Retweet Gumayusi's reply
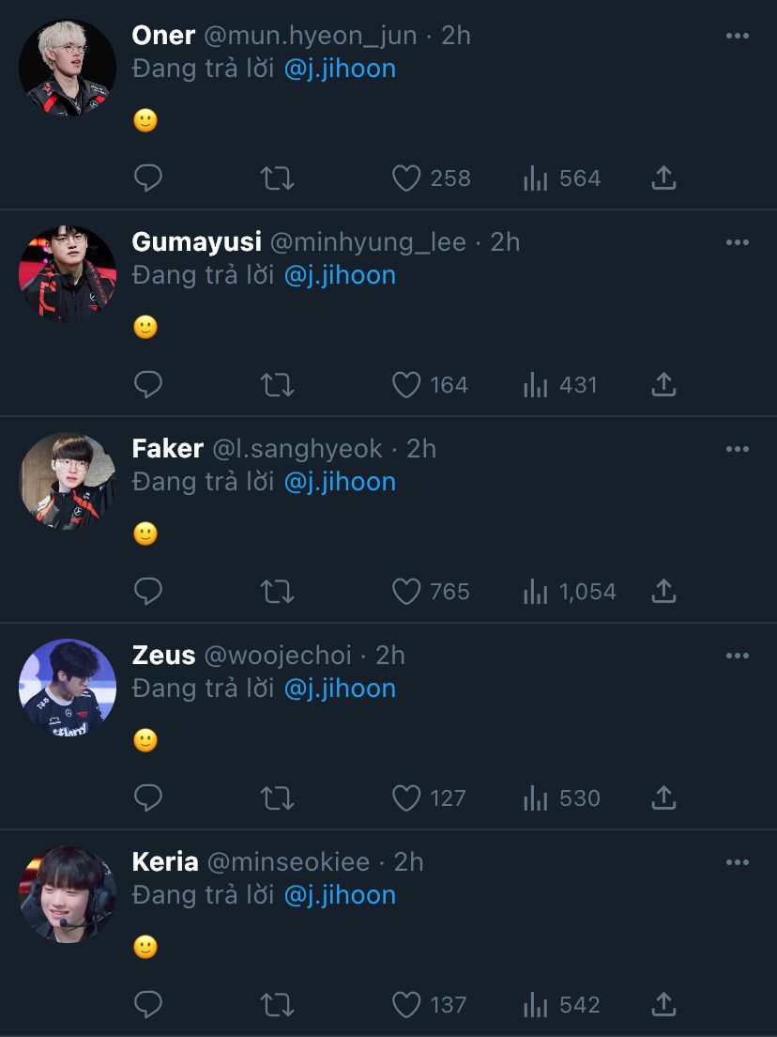The width and height of the screenshot is (777, 1037). click(277, 385)
